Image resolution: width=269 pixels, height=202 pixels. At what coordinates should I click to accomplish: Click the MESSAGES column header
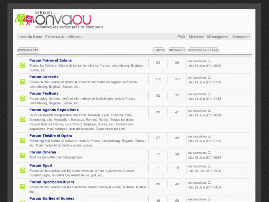point(177,50)
